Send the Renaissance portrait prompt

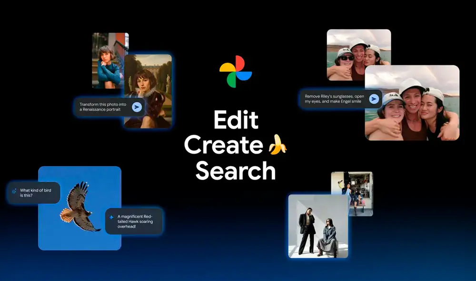(x=137, y=107)
